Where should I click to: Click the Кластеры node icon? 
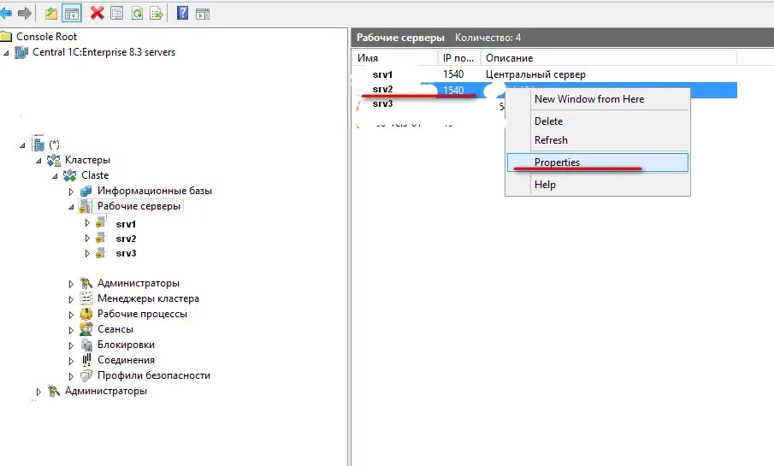53,160
